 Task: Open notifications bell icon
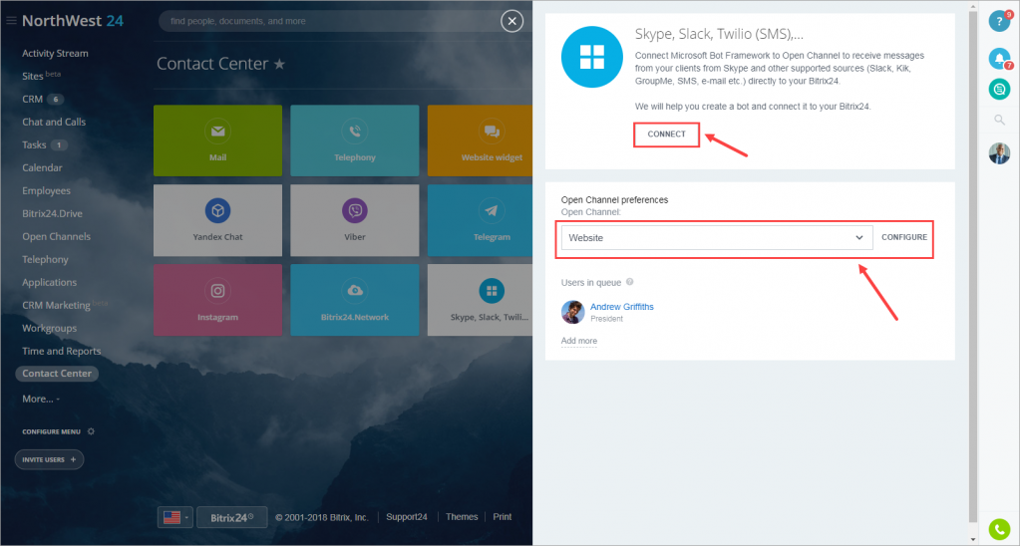[999, 59]
